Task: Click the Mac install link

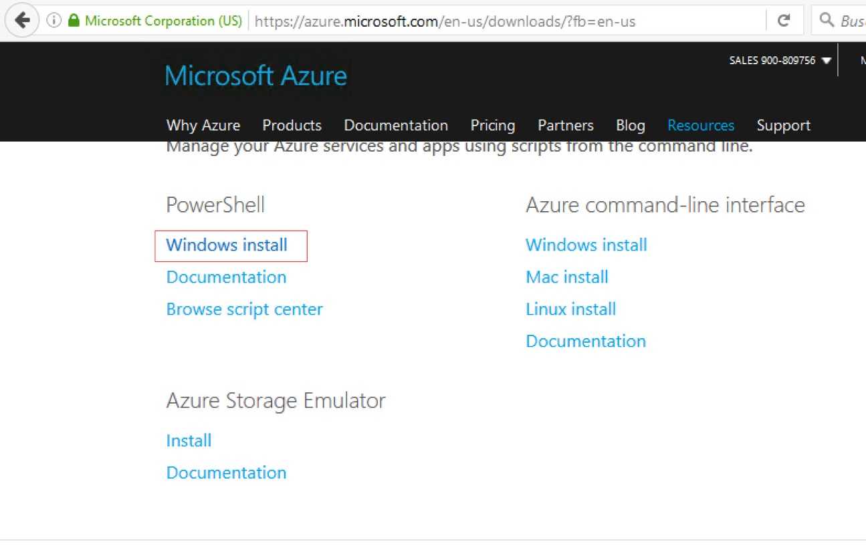Action: pyautogui.click(x=567, y=277)
